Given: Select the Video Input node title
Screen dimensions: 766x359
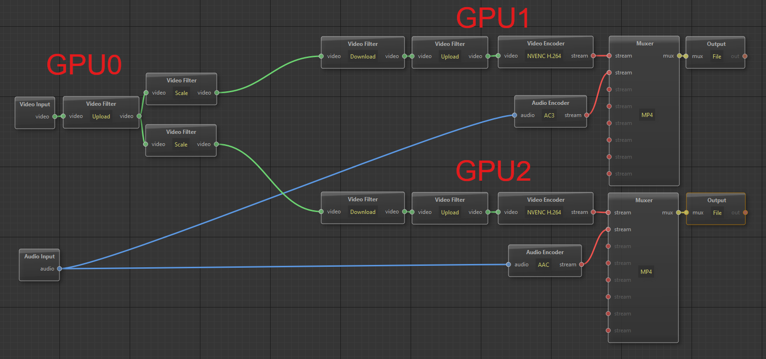Looking at the screenshot, I should coord(35,104).
